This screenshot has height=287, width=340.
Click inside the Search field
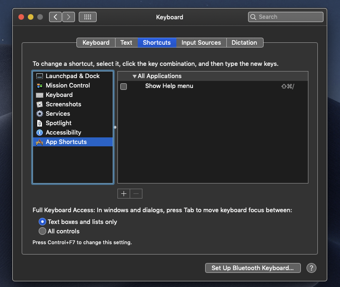[x=286, y=17]
